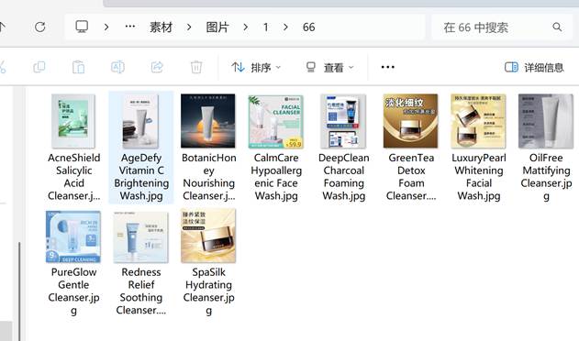Click the Copy toolbar icon
This screenshot has height=341, width=579.
click(39, 67)
